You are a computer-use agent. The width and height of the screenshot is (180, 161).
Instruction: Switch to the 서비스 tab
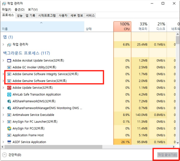coord(90,16)
